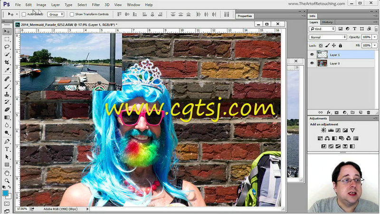Screen dimensions: 380x214
Task: Select the Lasso tool
Action: coord(7,47)
